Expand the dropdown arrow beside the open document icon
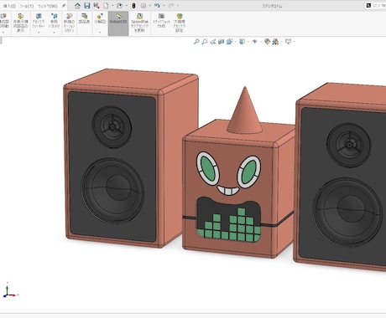The height and width of the screenshot is (318, 386). pos(126,6)
